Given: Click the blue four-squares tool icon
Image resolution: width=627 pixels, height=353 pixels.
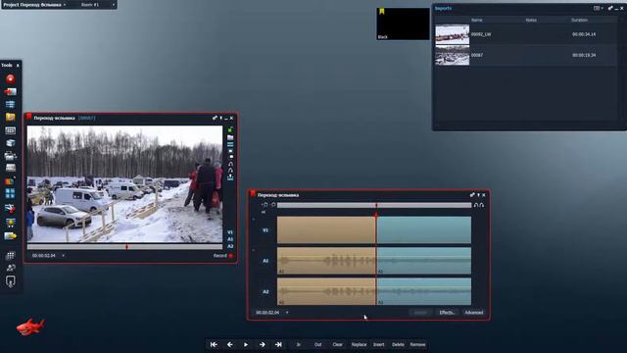Looking at the screenshot, I should pos(10,194).
